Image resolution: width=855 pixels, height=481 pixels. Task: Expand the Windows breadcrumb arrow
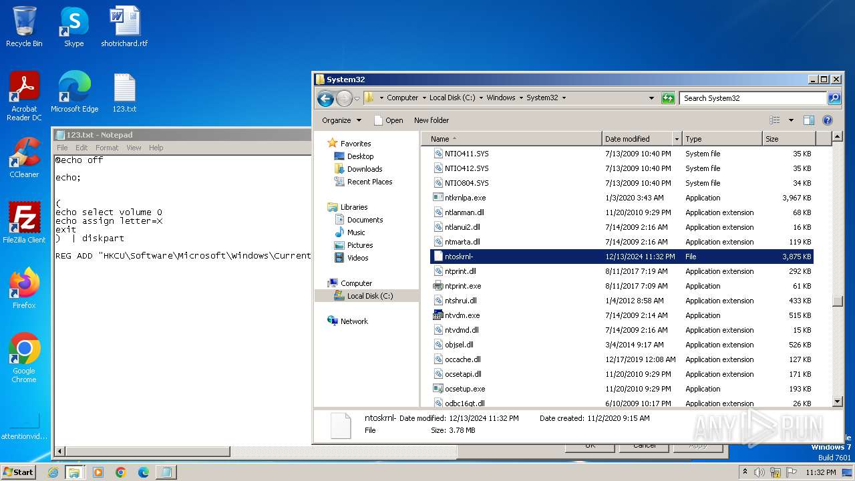pyautogui.click(x=521, y=98)
